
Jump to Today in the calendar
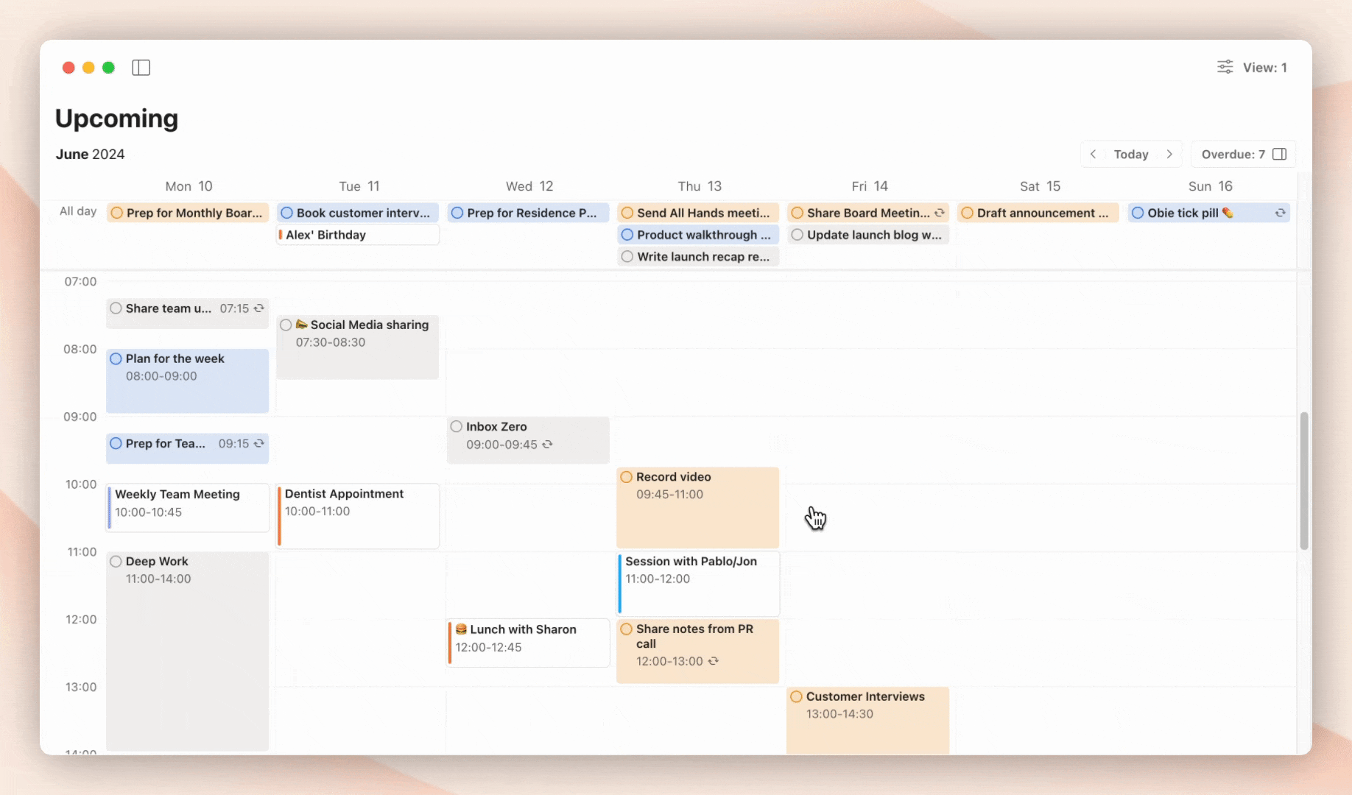(x=1130, y=154)
